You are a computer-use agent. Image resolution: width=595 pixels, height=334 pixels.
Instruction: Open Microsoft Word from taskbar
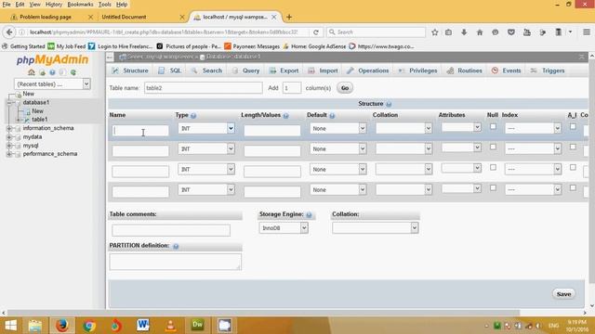[143, 326]
